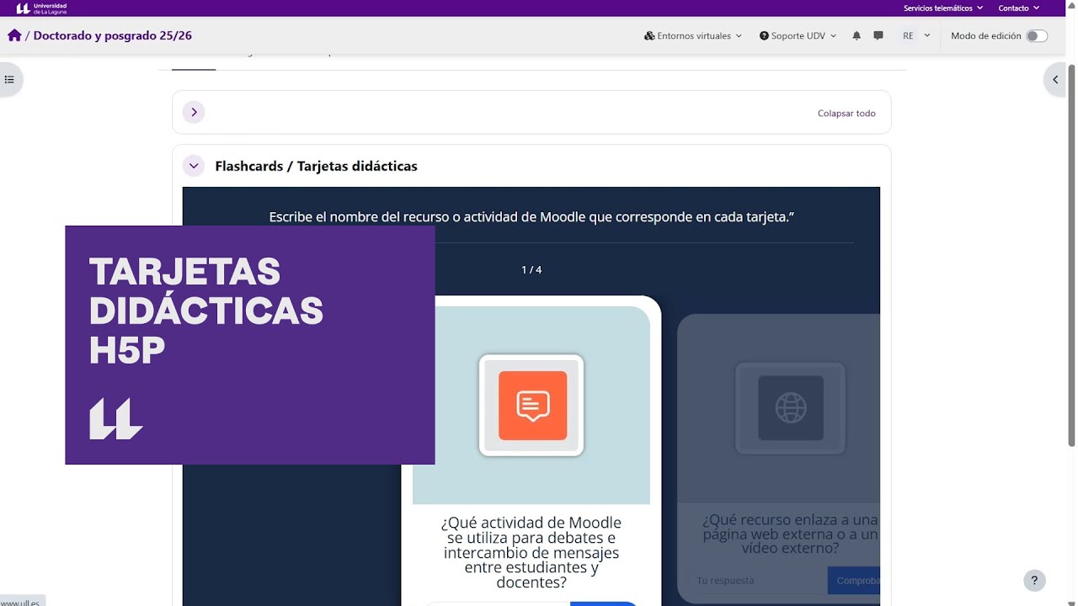Click the help question mark button
Image resolution: width=1078 pixels, height=606 pixels.
1035,581
